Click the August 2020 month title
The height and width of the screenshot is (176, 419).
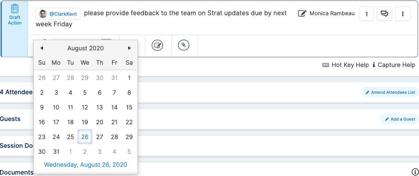coord(85,48)
